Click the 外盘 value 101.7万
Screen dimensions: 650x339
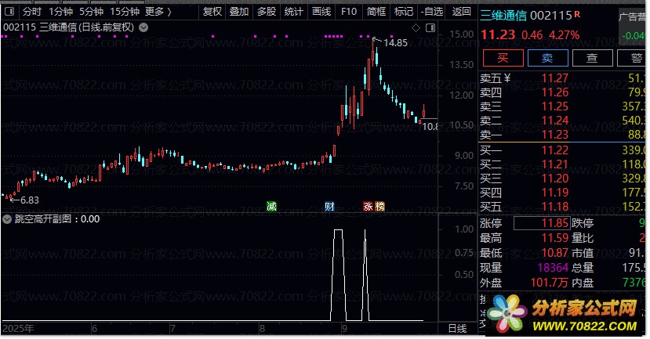550,283
